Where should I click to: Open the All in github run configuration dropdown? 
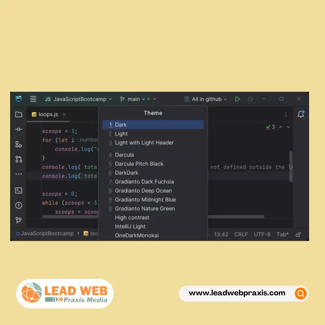point(205,99)
